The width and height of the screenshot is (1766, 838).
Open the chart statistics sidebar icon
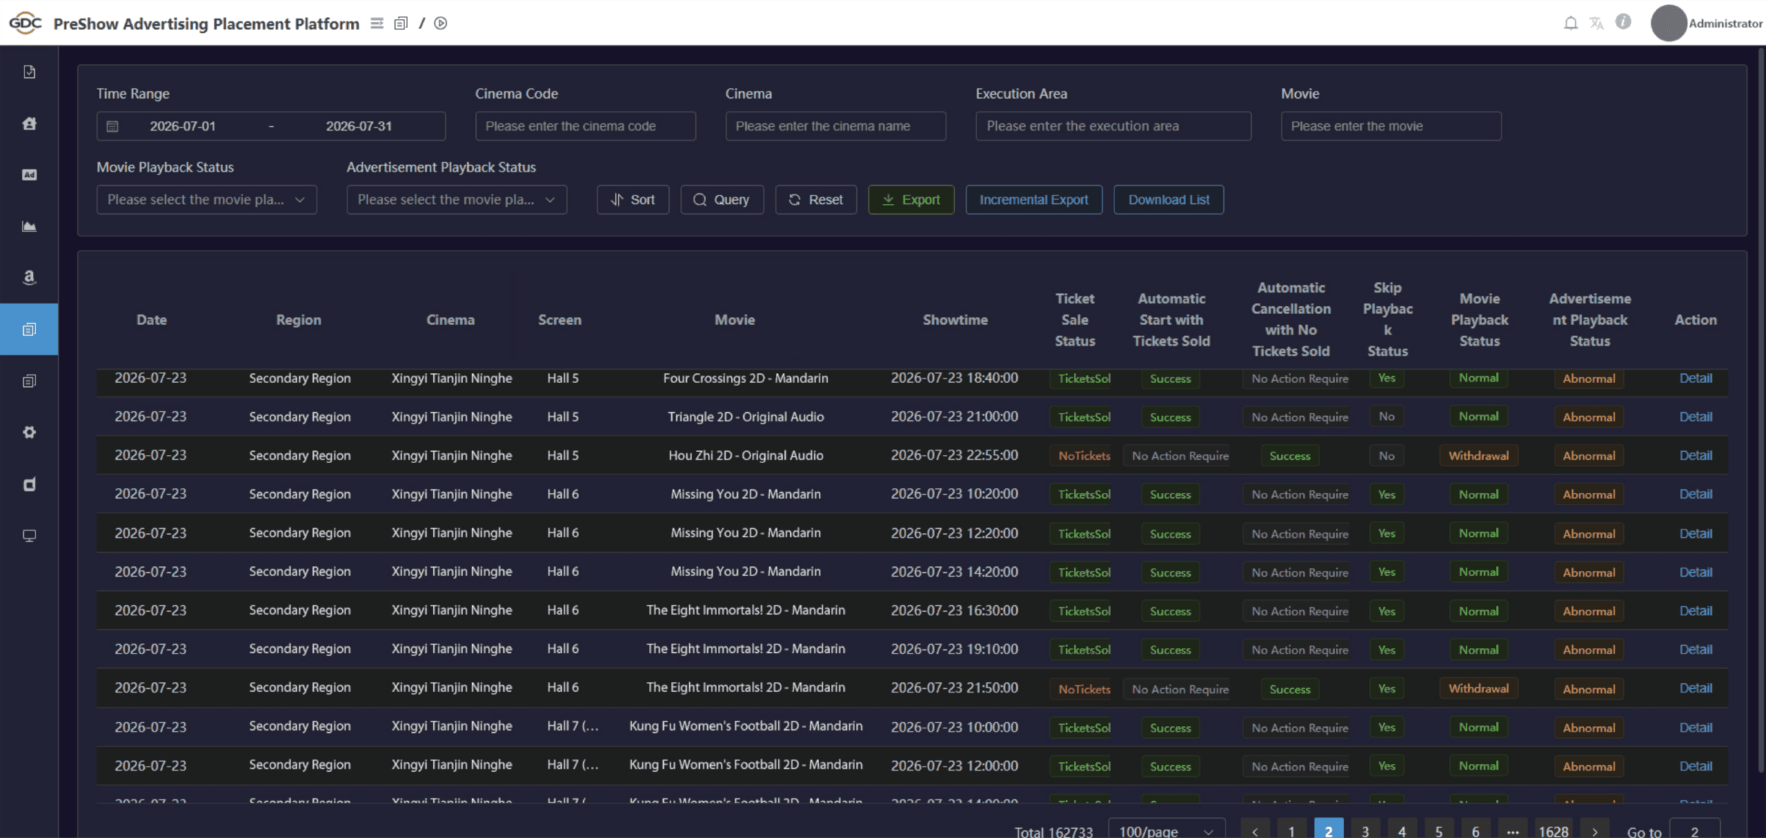[x=29, y=226]
